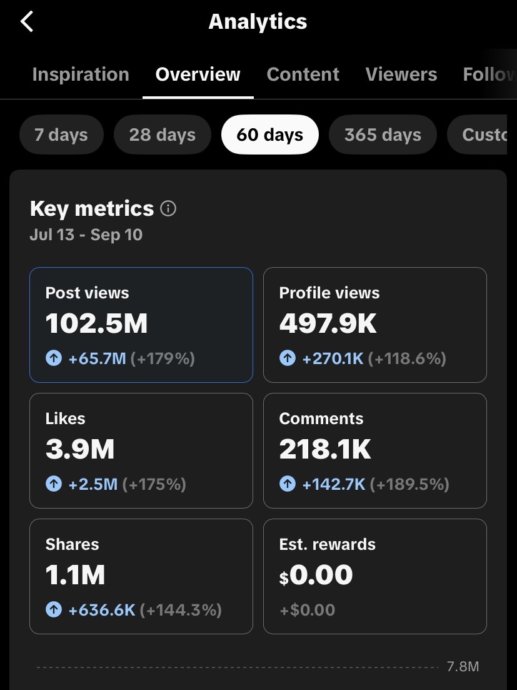Choose the 28 days range pill

[162, 134]
